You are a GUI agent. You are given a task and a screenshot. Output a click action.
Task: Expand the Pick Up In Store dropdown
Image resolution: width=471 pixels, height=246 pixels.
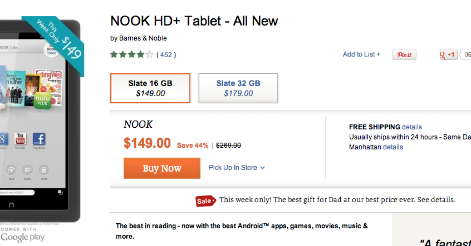pyautogui.click(x=237, y=168)
